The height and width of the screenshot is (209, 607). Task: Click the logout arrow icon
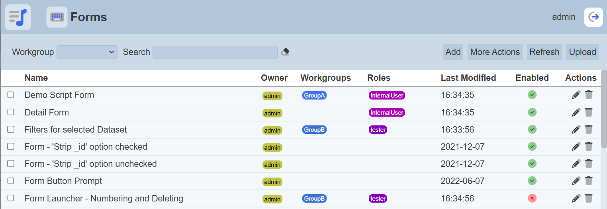click(x=593, y=17)
